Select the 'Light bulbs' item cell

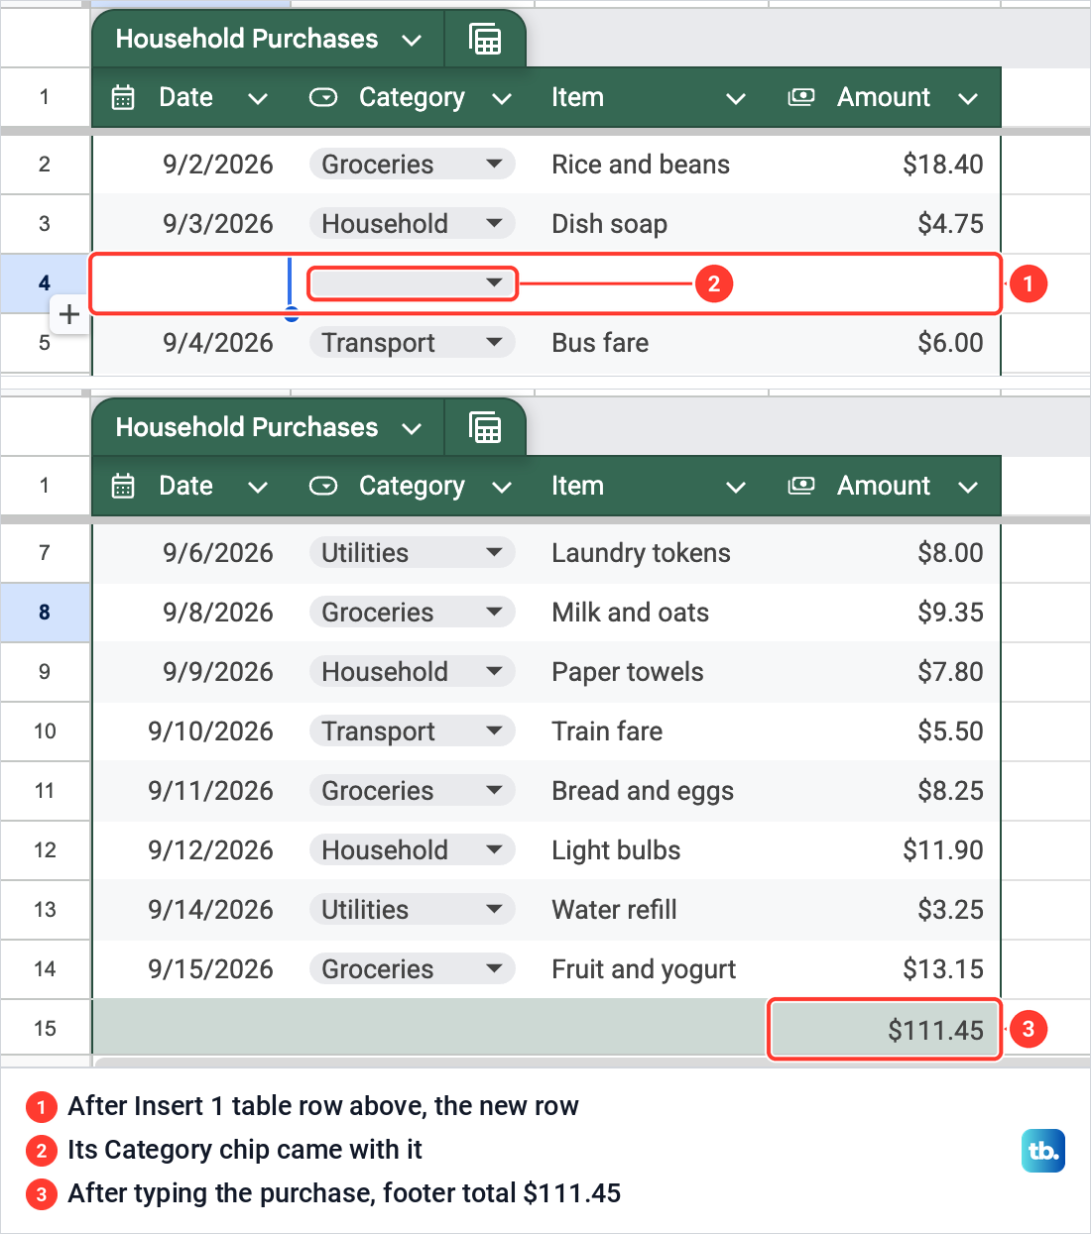coord(650,850)
